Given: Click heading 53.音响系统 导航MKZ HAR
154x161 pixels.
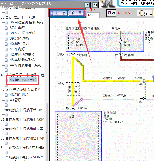Looking at the screenshot, I should click(x=22, y=138).
